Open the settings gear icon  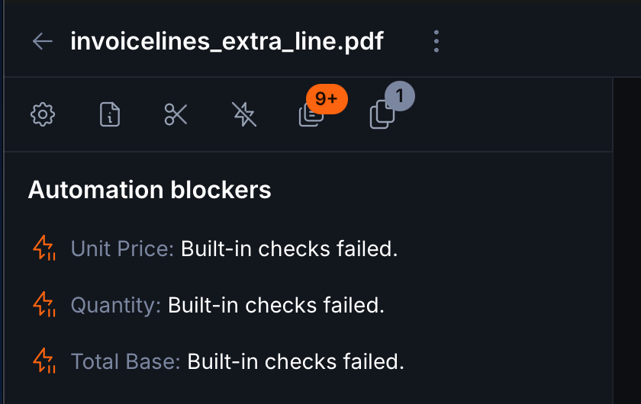click(x=43, y=115)
